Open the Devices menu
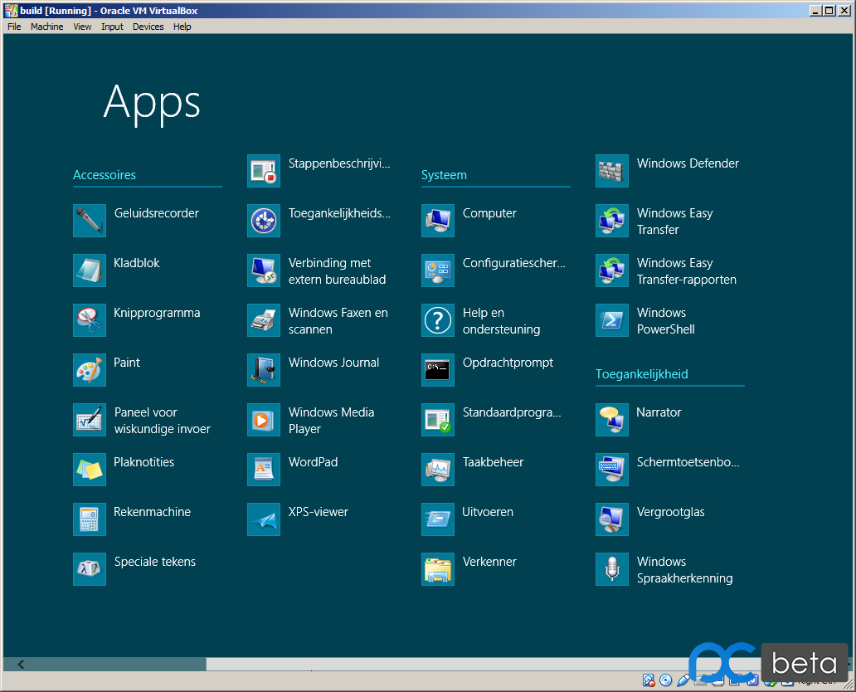Image resolution: width=856 pixels, height=692 pixels. pyautogui.click(x=148, y=27)
